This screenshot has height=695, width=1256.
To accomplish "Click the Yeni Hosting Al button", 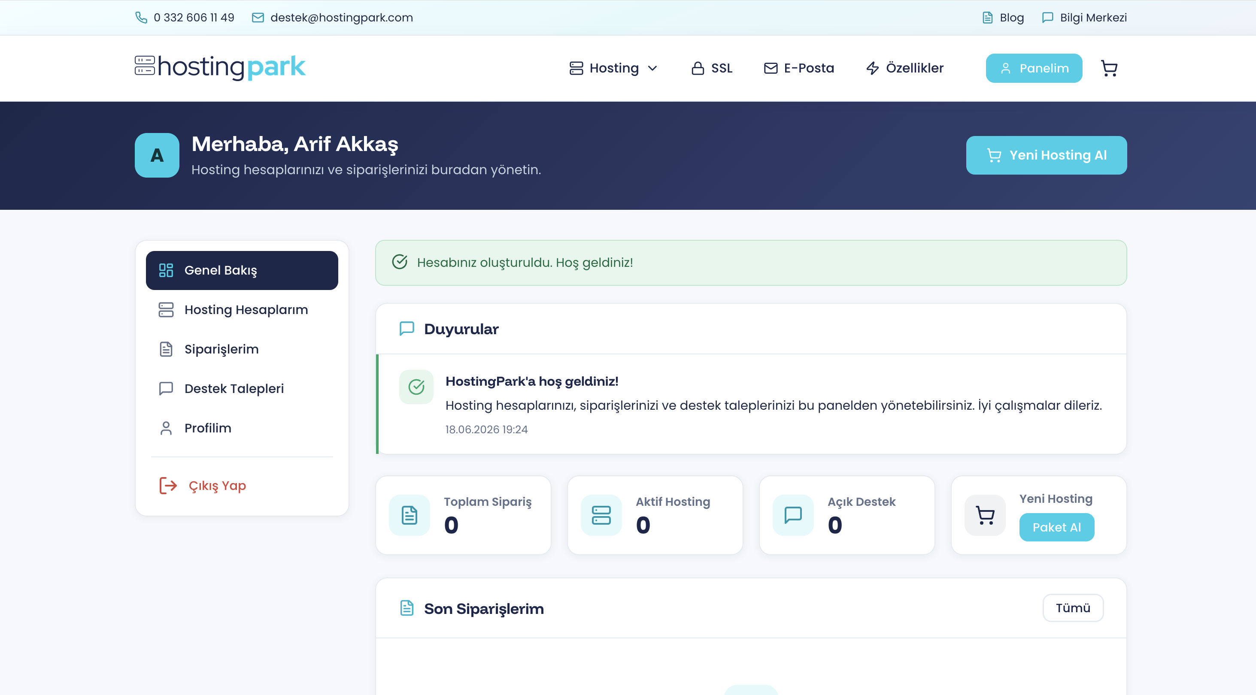I will [x=1047, y=155].
